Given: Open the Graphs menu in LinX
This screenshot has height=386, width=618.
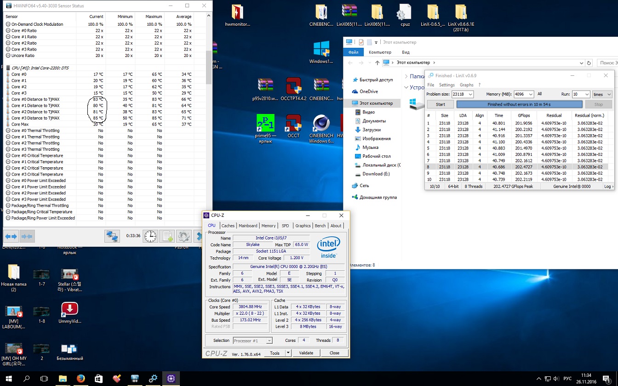Looking at the screenshot, I should (x=466, y=85).
